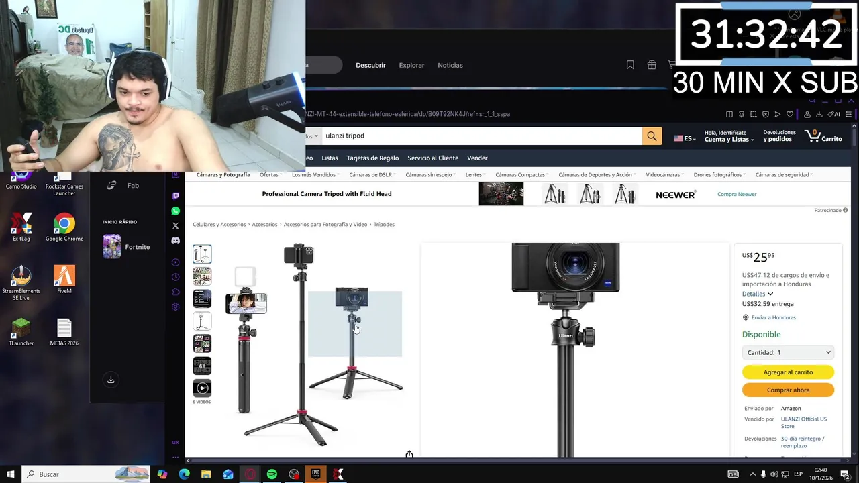The width and height of the screenshot is (859, 483).
Task: Open ULANZI Official US Store seller link
Action: point(803,423)
